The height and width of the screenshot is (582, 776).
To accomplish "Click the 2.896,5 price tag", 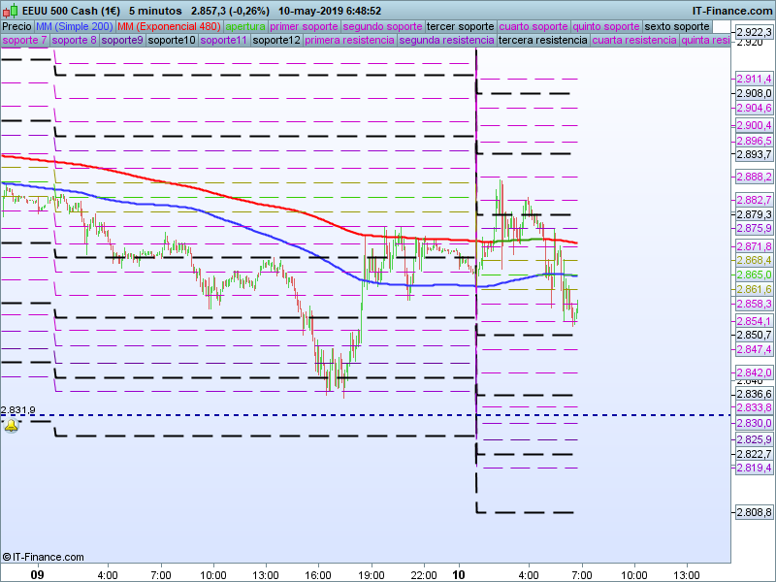I will tap(754, 141).
